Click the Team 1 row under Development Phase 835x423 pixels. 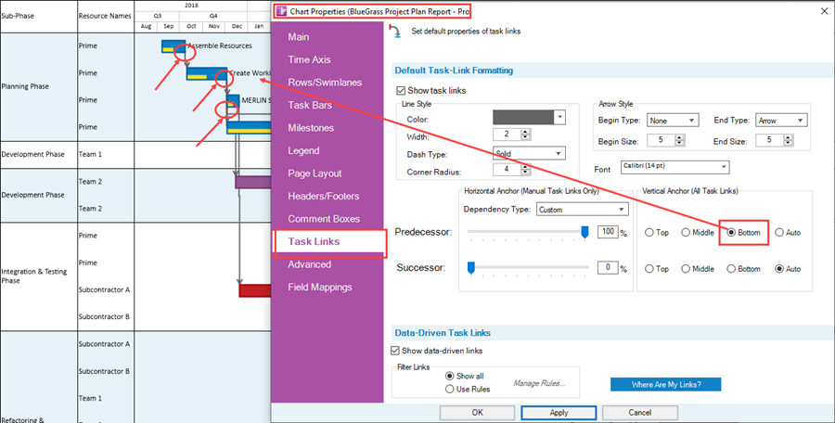coord(90,155)
